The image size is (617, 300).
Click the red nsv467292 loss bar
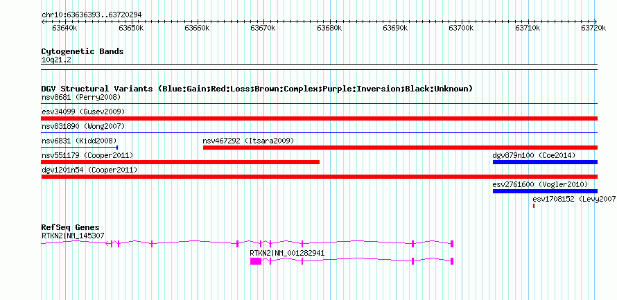[400, 148]
